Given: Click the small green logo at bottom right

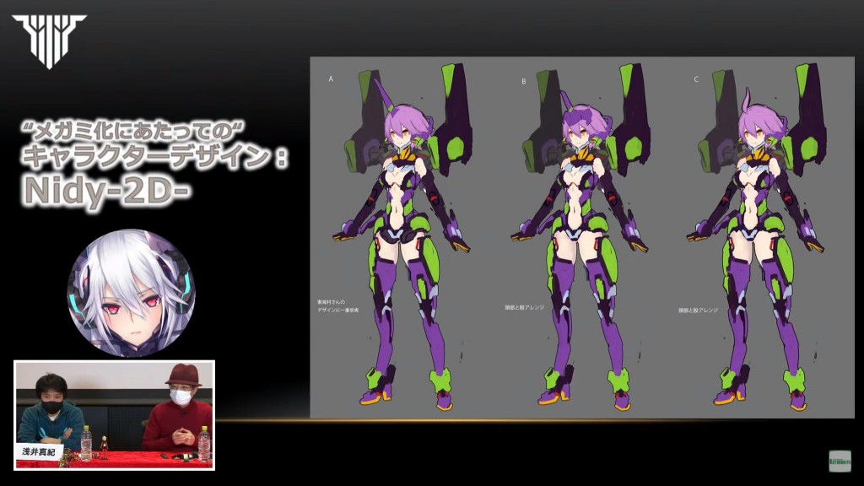Looking at the screenshot, I should [x=840, y=461].
